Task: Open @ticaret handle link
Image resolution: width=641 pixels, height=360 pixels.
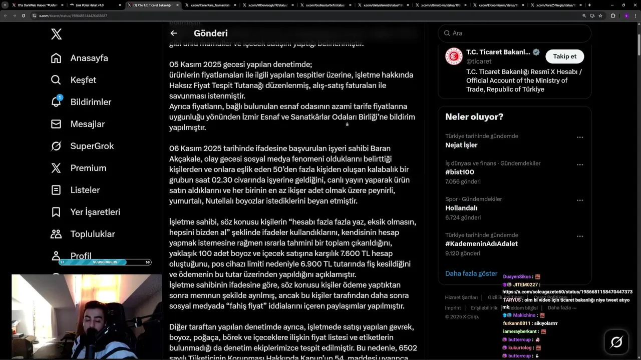Action: [x=479, y=61]
